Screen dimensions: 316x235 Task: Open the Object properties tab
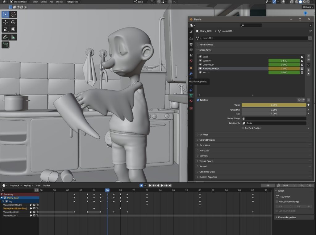point(191,68)
